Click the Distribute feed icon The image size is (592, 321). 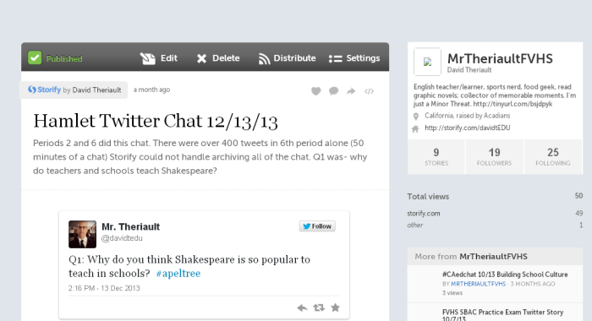point(264,59)
